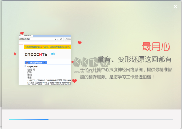Click the red heart right of the Baidu box
Viewport: 182px width, 129px height.
80,43
